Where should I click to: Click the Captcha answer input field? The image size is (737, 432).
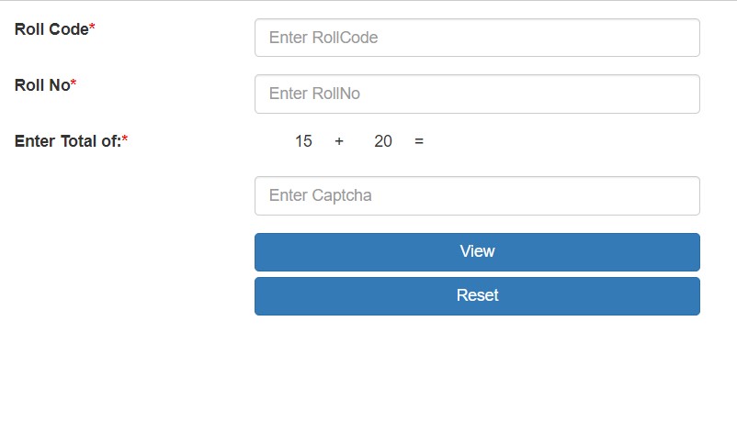[477, 195]
